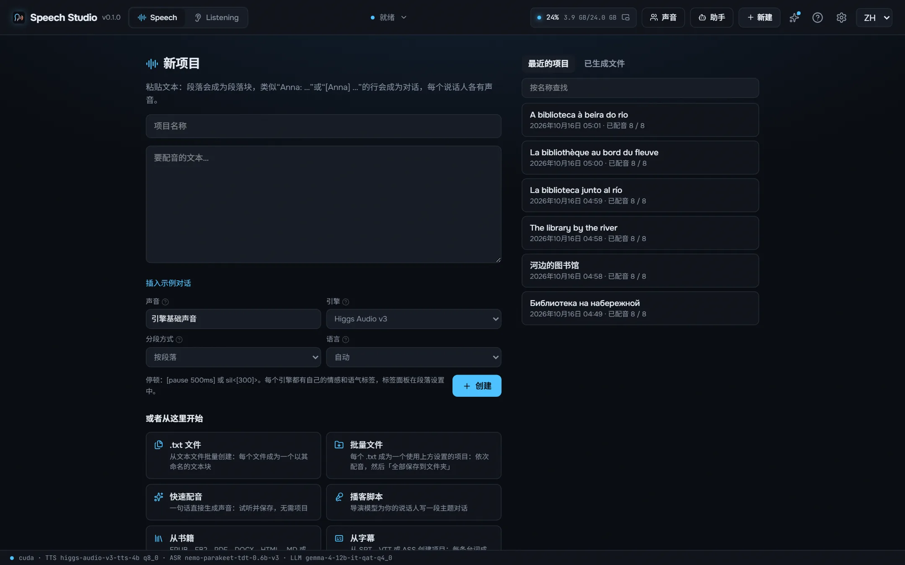
Task: Click the 播客脚本 microphone icon
Action: tap(339, 497)
